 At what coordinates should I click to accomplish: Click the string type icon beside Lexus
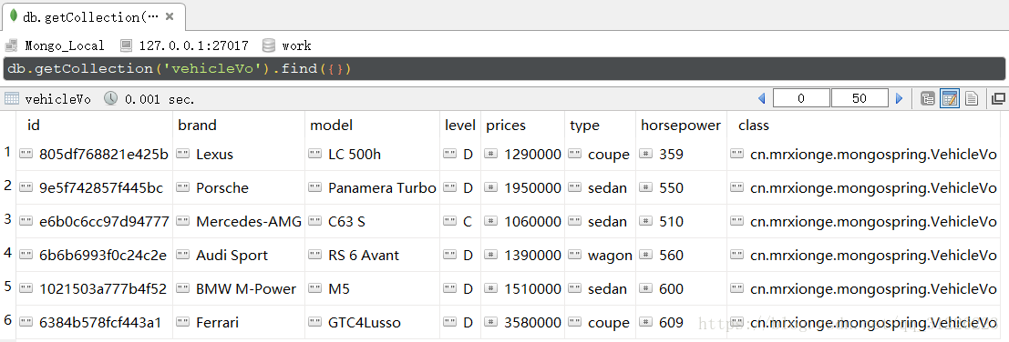(x=183, y=154)
